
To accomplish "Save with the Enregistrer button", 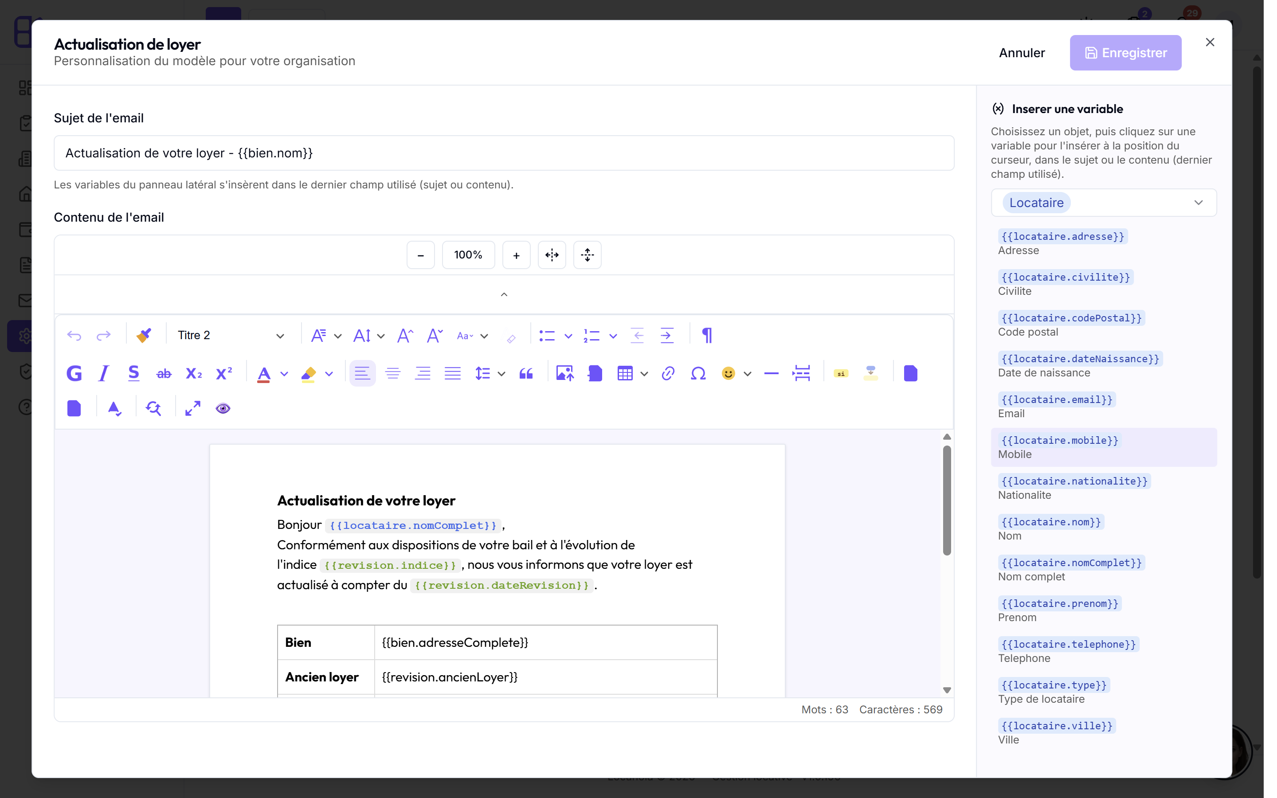I will pos(1125,53).
